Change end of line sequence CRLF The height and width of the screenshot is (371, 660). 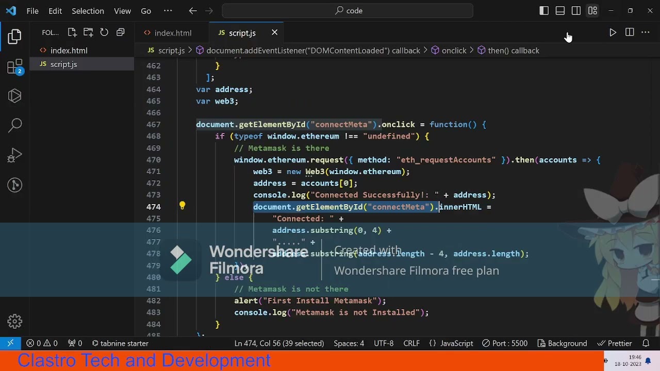point(411,343)
